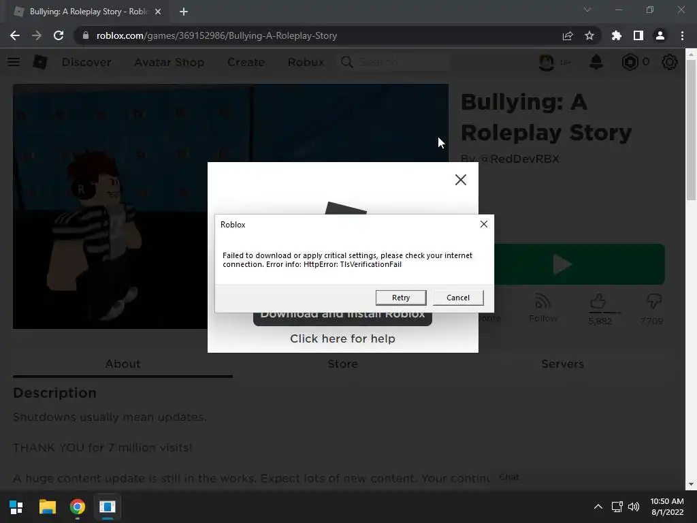Open the @RedDevRBX creator link
This screenshot has width=697, height=523.
[519, 159]
